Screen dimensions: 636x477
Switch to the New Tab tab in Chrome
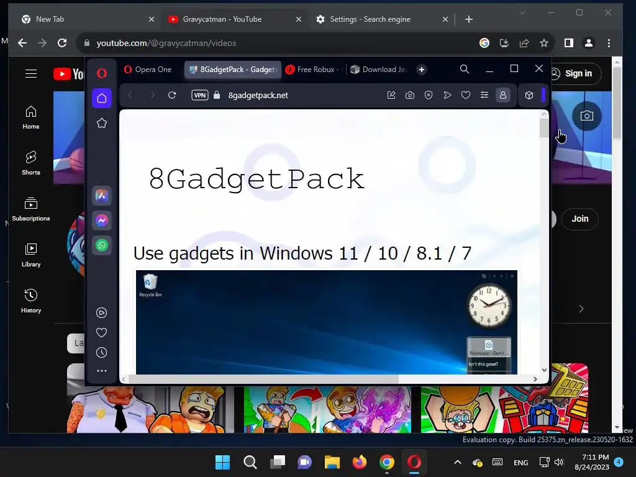87,19
